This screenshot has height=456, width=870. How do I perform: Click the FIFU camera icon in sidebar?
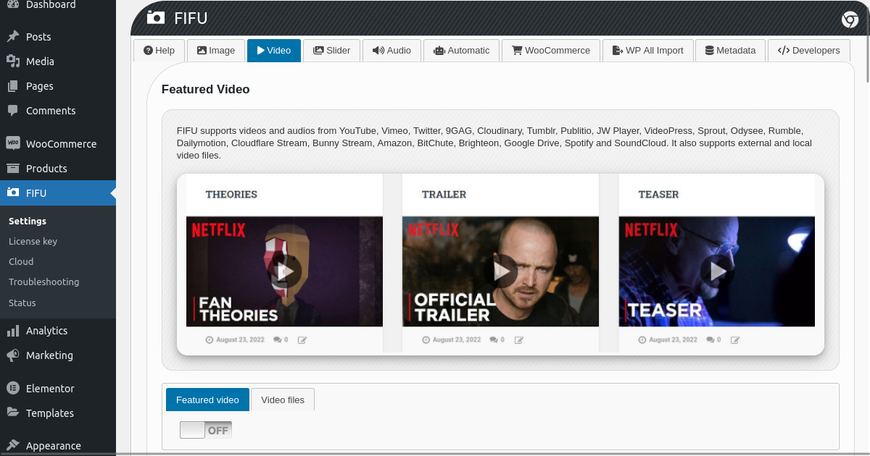[x=12, y=193]
